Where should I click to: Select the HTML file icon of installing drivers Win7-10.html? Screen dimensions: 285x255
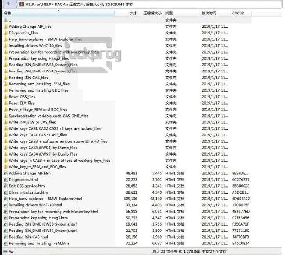[5, 205]
